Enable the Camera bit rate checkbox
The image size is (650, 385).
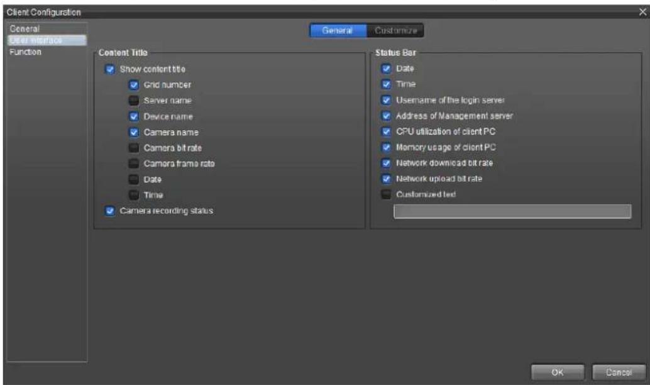tap(133, 148)
